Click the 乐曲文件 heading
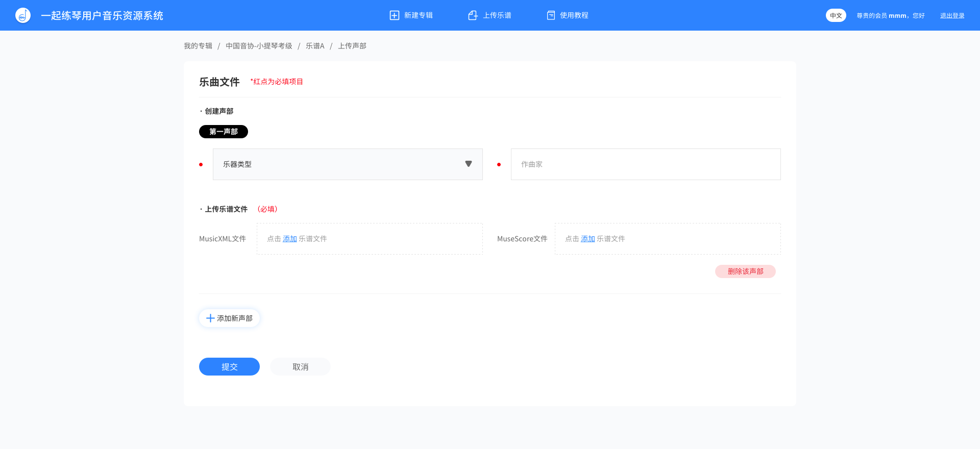Screen dimensions: 980x449 pos(219,82)
